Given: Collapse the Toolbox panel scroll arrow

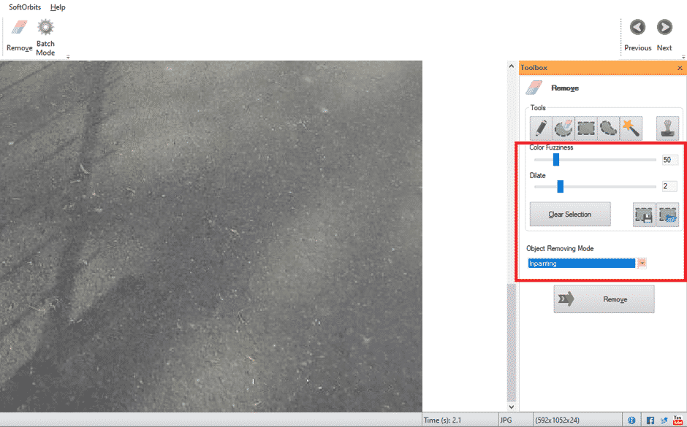Looking at the screenshot, I should click(x=511, y=65).
